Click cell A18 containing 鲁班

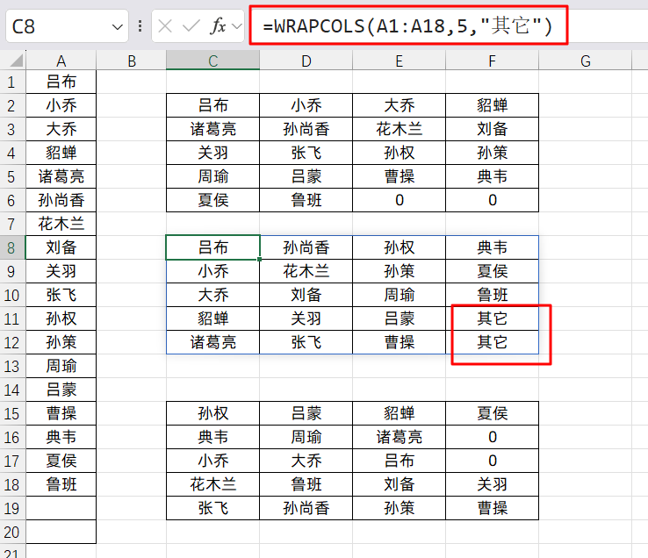[x=61, y=484]
